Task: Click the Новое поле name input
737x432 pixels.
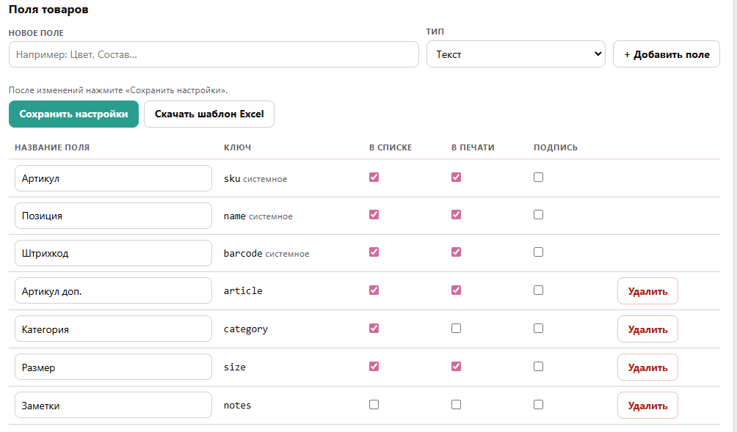Action: click(214, 54)
